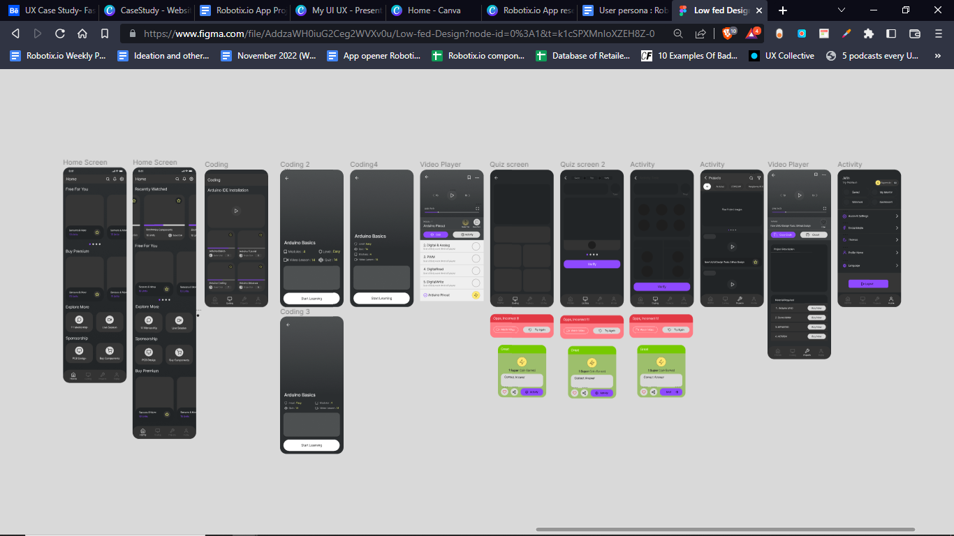Click horizontal canvas scrollbar
Screen dimensions: 954x536
click(726, 529)
